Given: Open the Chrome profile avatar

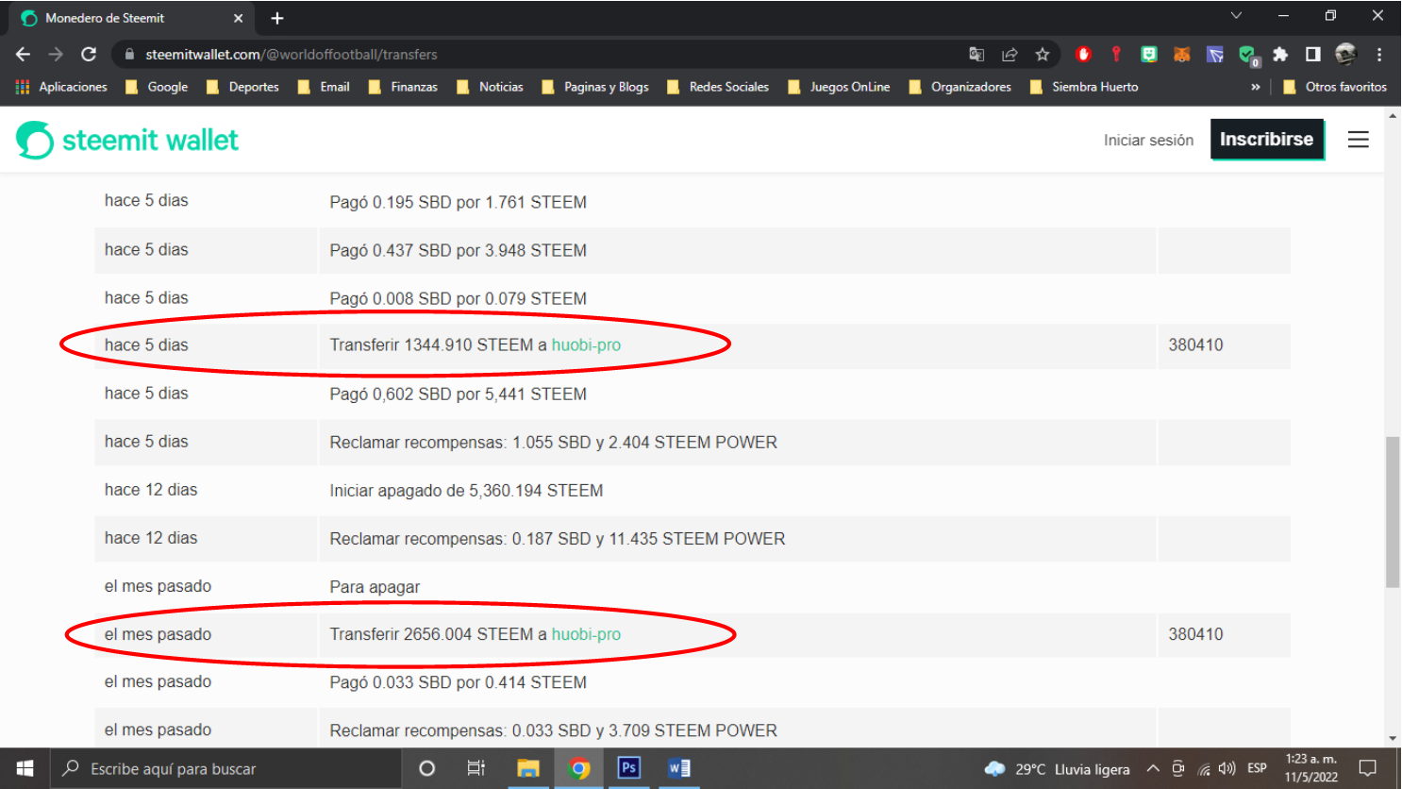Looking at the screenshot, I should point(1345,55).
